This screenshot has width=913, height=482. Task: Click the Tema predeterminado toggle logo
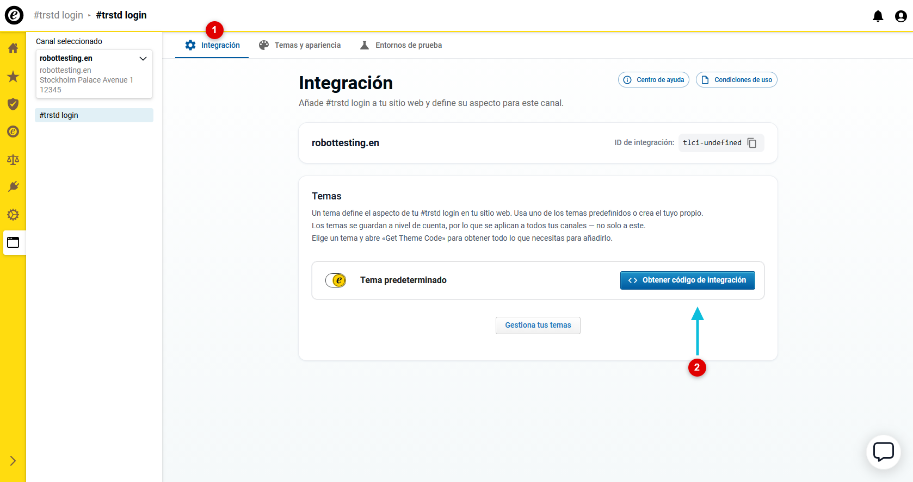[336, 280]
